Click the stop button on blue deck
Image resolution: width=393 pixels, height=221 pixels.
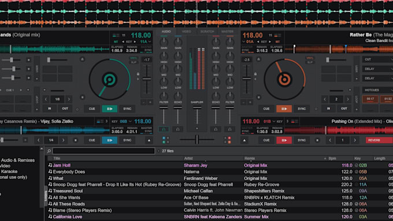pos(76,140)
